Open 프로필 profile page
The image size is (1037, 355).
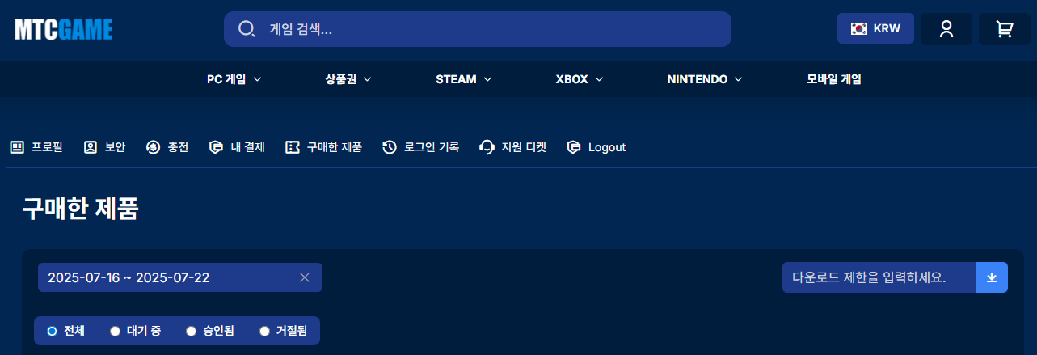[36, 147]
